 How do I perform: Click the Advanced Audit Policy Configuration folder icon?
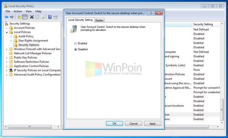pyautogui.click(x=11, y=75)
